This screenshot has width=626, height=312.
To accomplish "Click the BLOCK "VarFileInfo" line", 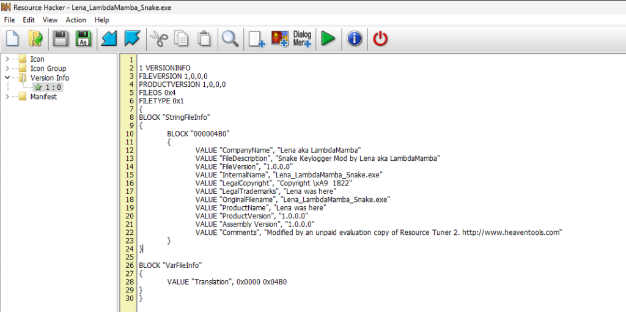I will tap(171, 266).
